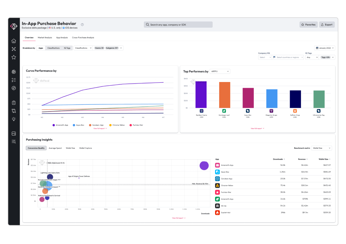Open the January 2022 date dropdown
The width and height of the screenshot is (346, 244).
click(x=325, y=48)
